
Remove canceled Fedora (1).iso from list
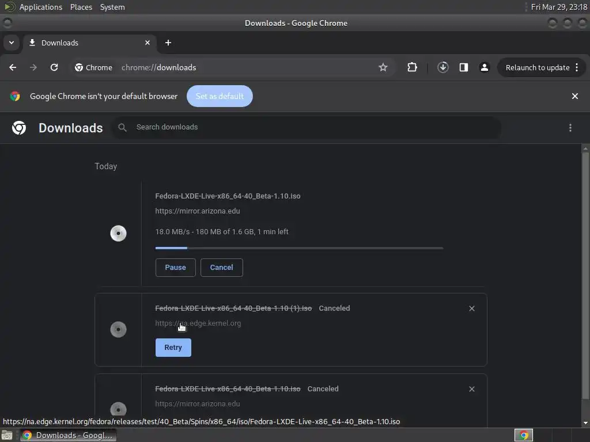[x=471, y=308]
